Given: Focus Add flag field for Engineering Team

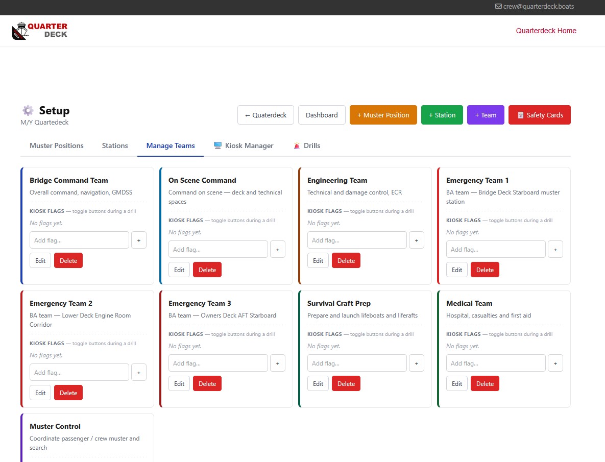Looking at the screenshot, I should (x=357, y=240).
